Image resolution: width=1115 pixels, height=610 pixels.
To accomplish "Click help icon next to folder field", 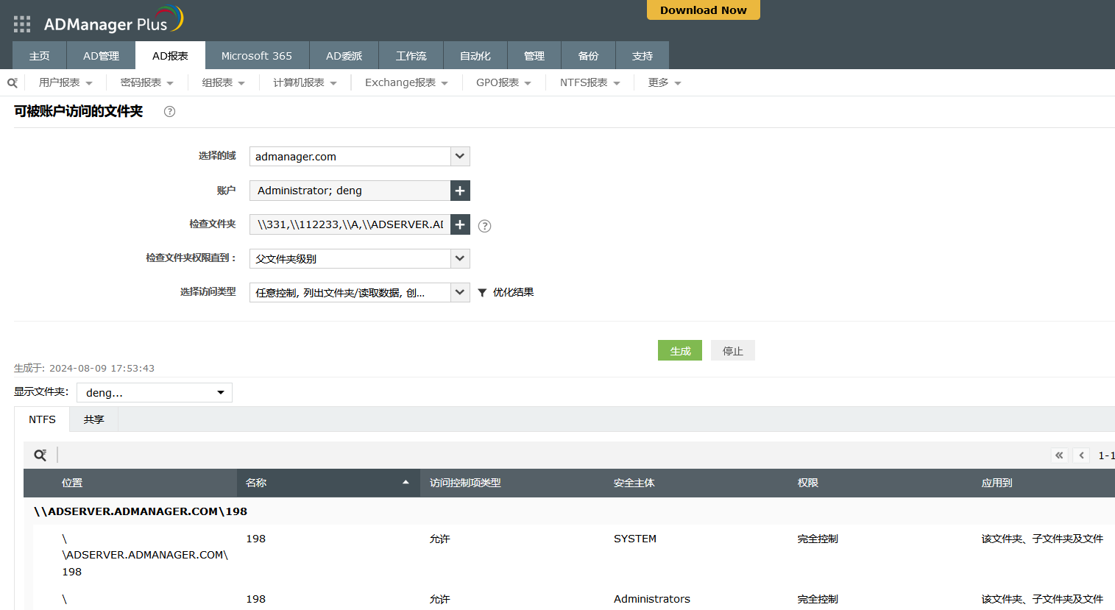I will point(484,226).
